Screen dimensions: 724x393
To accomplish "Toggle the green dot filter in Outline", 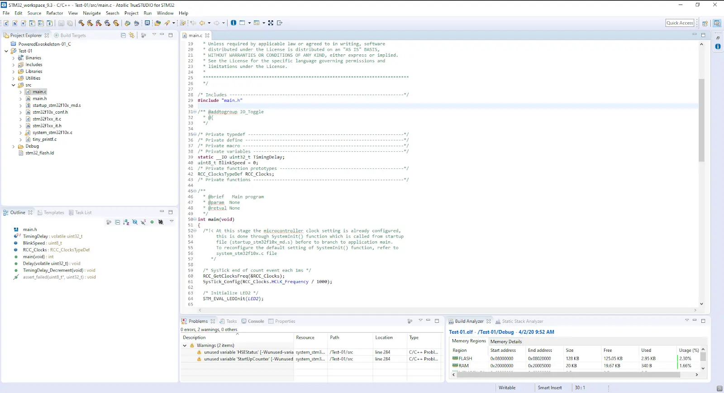I will (152, 222).
